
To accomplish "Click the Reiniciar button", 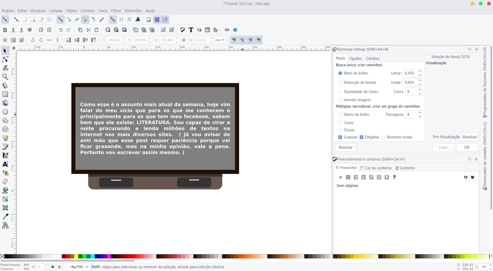I will coord(345,148).
